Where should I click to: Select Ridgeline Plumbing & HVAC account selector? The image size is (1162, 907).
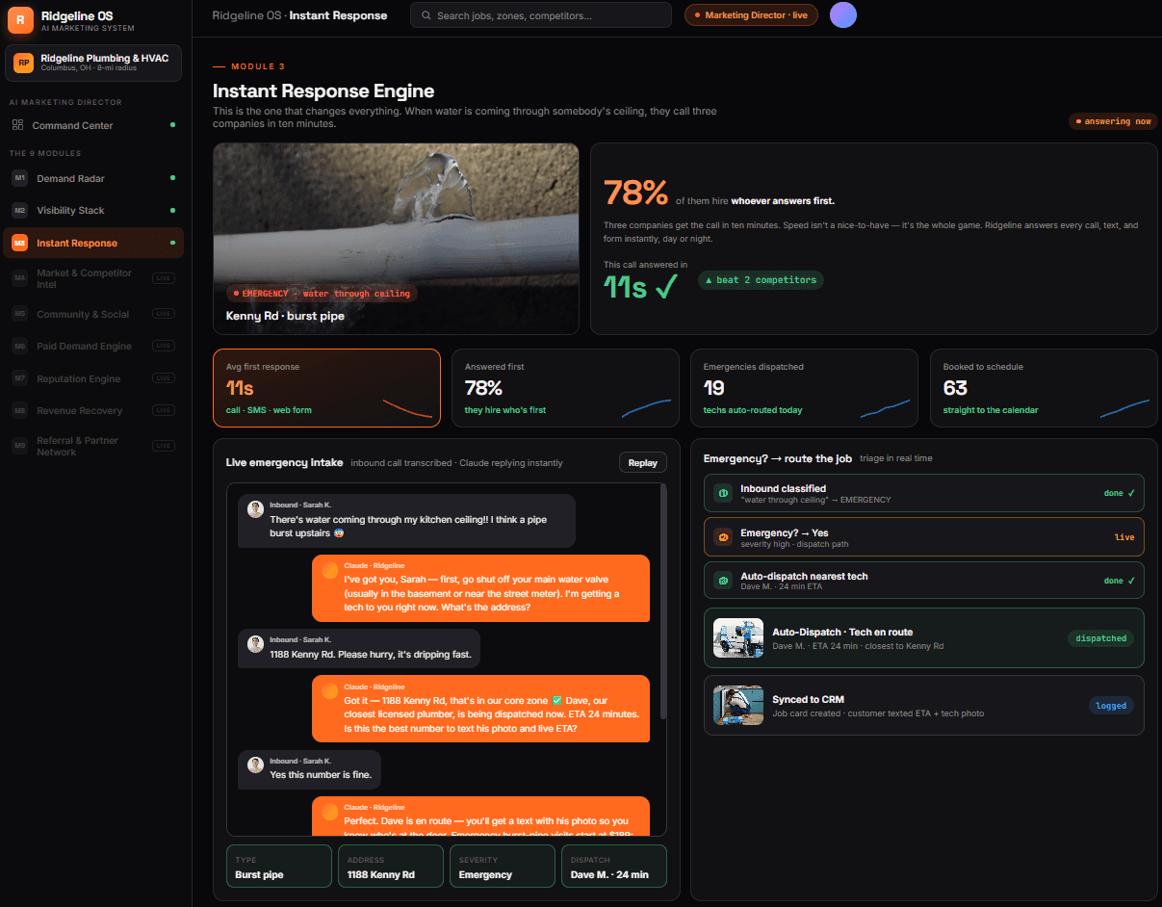(x=92, y=64)
